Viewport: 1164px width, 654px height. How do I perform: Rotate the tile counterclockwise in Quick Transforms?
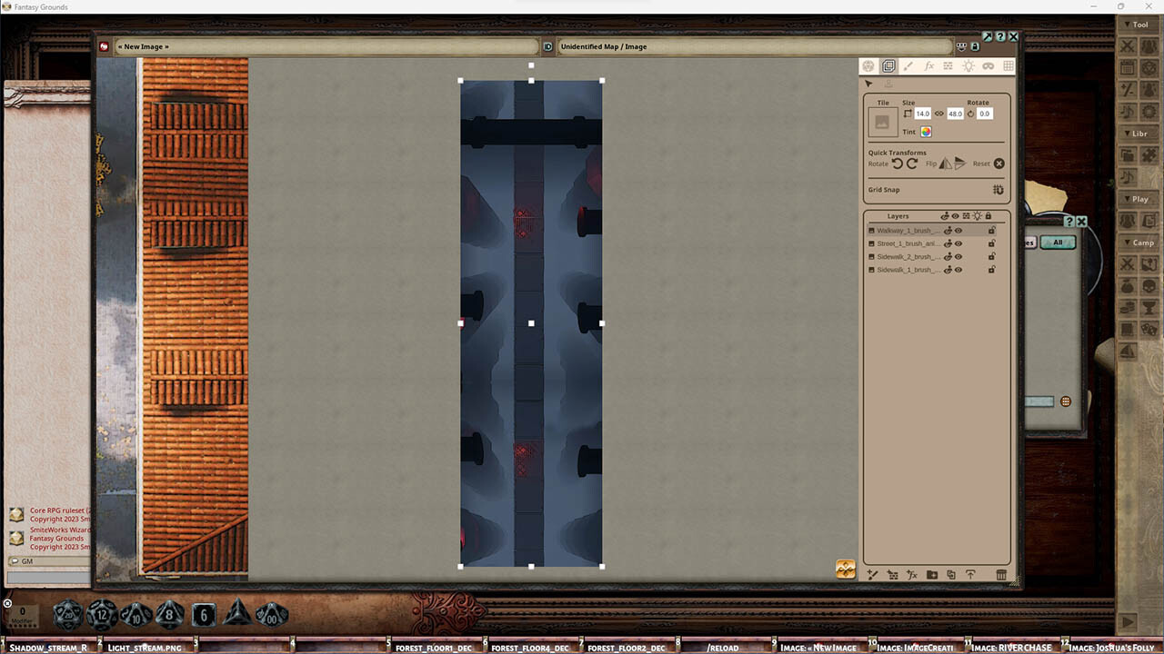click(x=898, y=163)
